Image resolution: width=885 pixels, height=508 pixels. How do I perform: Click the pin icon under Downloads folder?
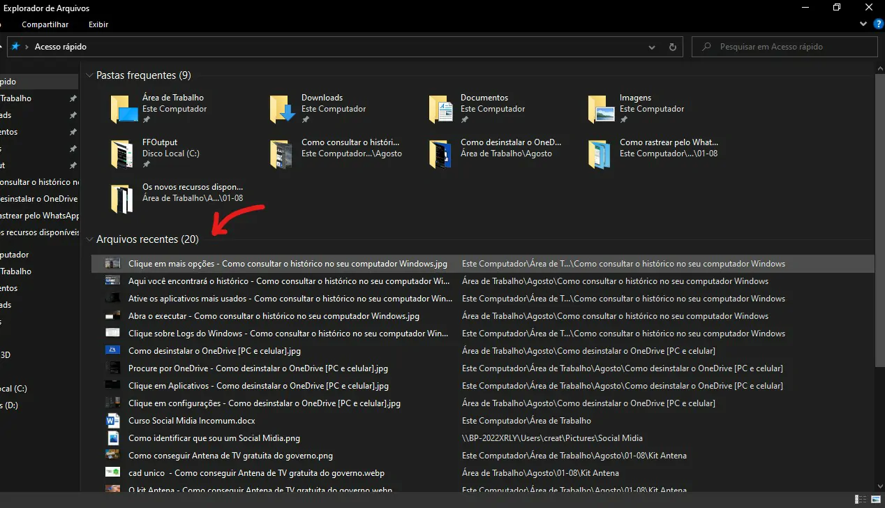305,120
